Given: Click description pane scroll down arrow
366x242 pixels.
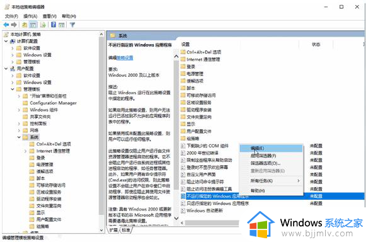Looking at the screenshot, I should [176, 219].
